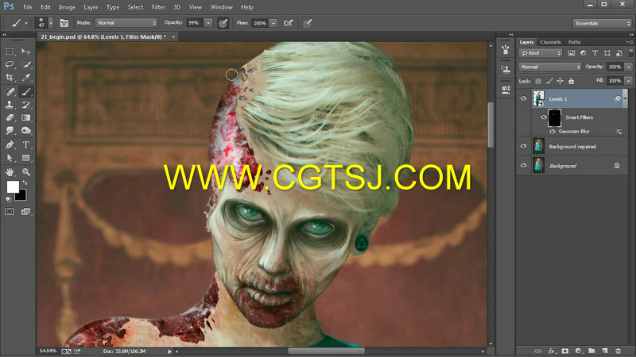The height and width of the screenshot is (357, 636).
Task: Open the brush Opacity slider dropdown
Action: pyautogui.click(x=208, y=23)
